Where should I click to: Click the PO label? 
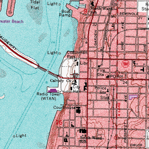click(x=113, y=77)
